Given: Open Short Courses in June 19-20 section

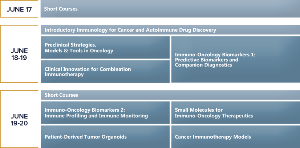Looking at the screenshot, I should click(170, 95).
